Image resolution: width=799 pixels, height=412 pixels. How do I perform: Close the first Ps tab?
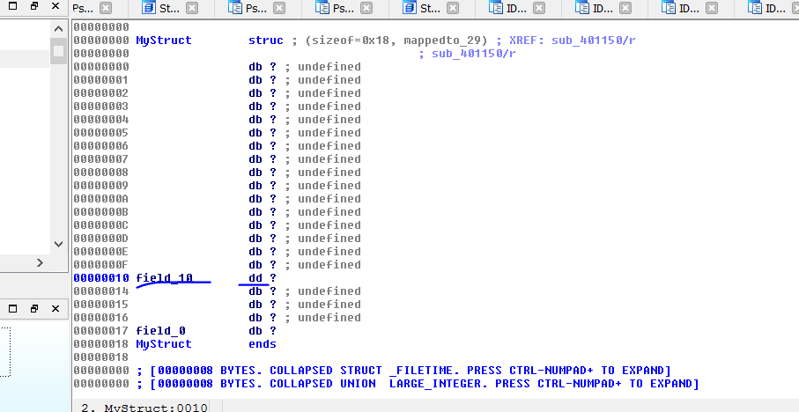[x=106, y=9]
